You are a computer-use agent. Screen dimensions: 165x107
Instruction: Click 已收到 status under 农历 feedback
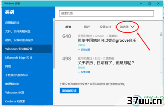pyautogui.click(x=81, y=68)
